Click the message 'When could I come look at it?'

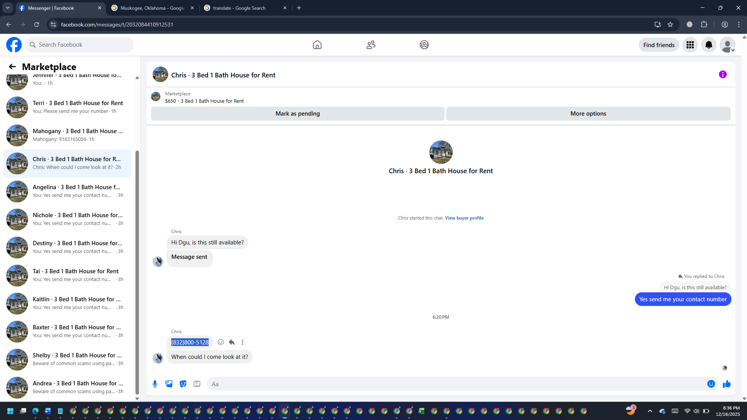[x=209, y=357]
